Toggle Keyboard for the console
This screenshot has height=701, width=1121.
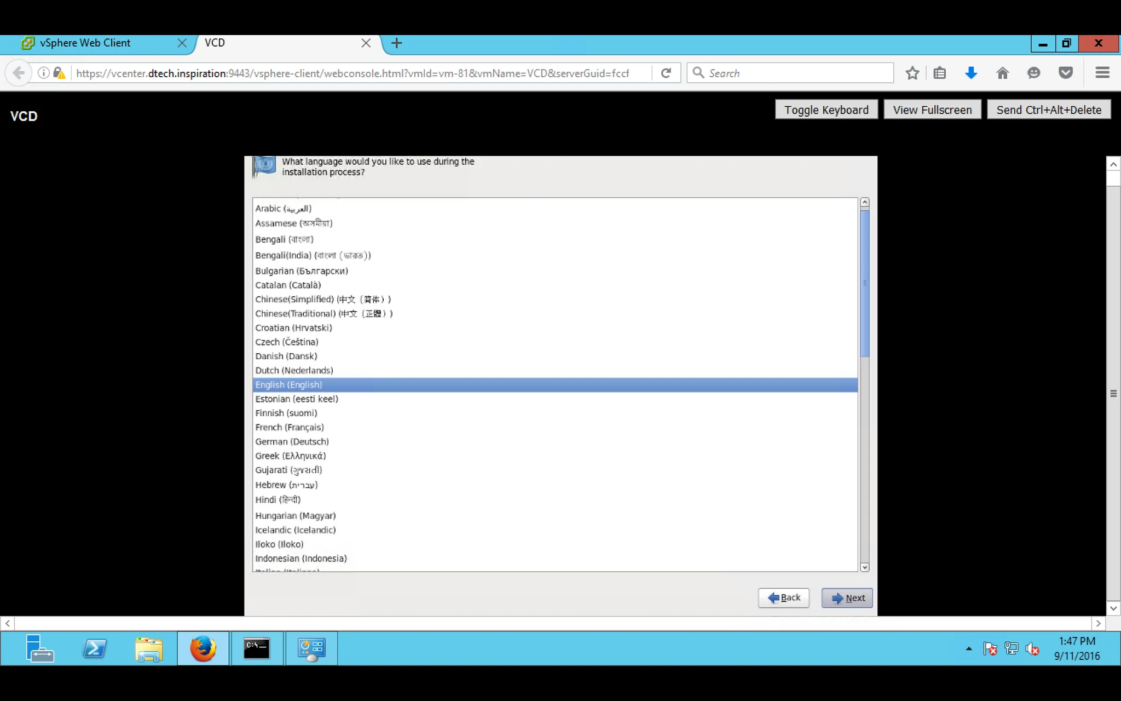pyautogui.click(x=826, y=110)
